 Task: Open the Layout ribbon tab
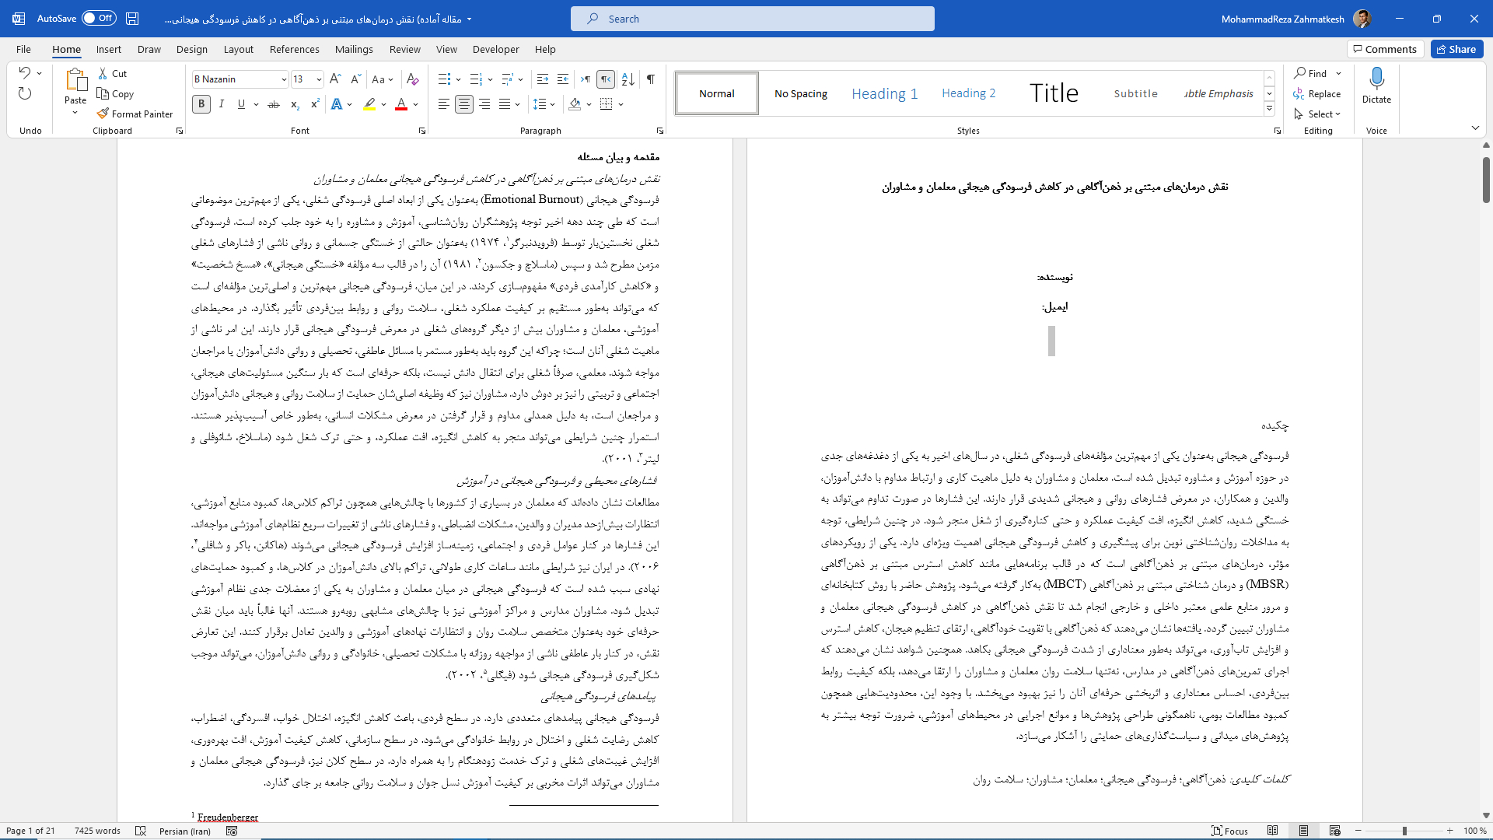[x=238, y=49]
